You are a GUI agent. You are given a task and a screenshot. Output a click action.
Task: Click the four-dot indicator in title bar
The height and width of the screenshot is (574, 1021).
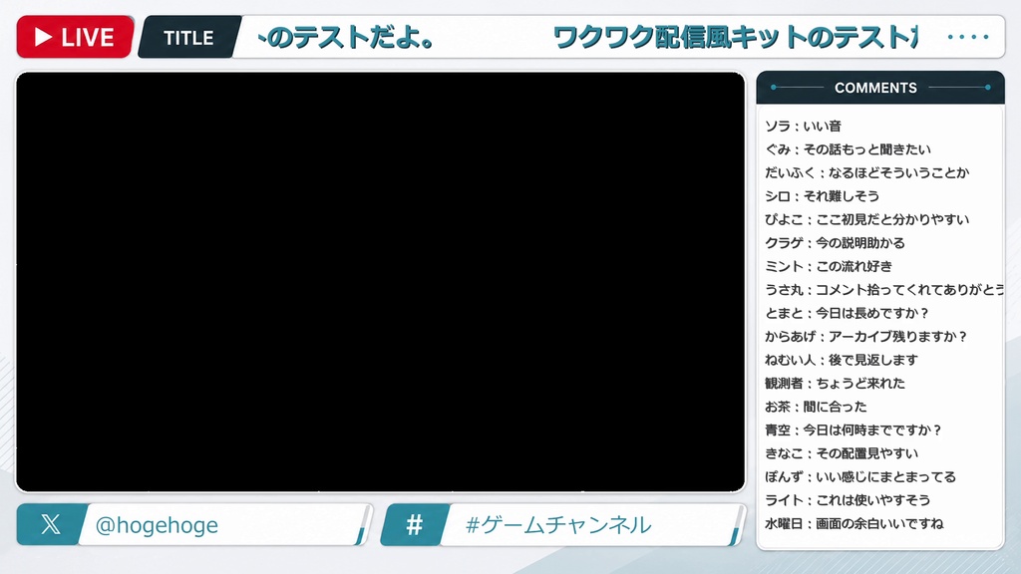coord(969,37)
